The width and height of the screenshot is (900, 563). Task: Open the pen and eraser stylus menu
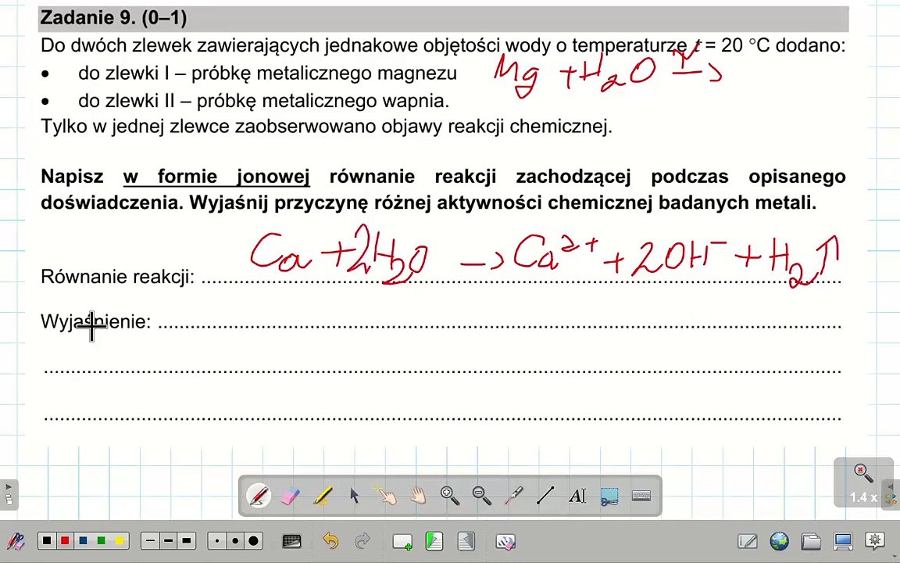[x=16, y=541]
